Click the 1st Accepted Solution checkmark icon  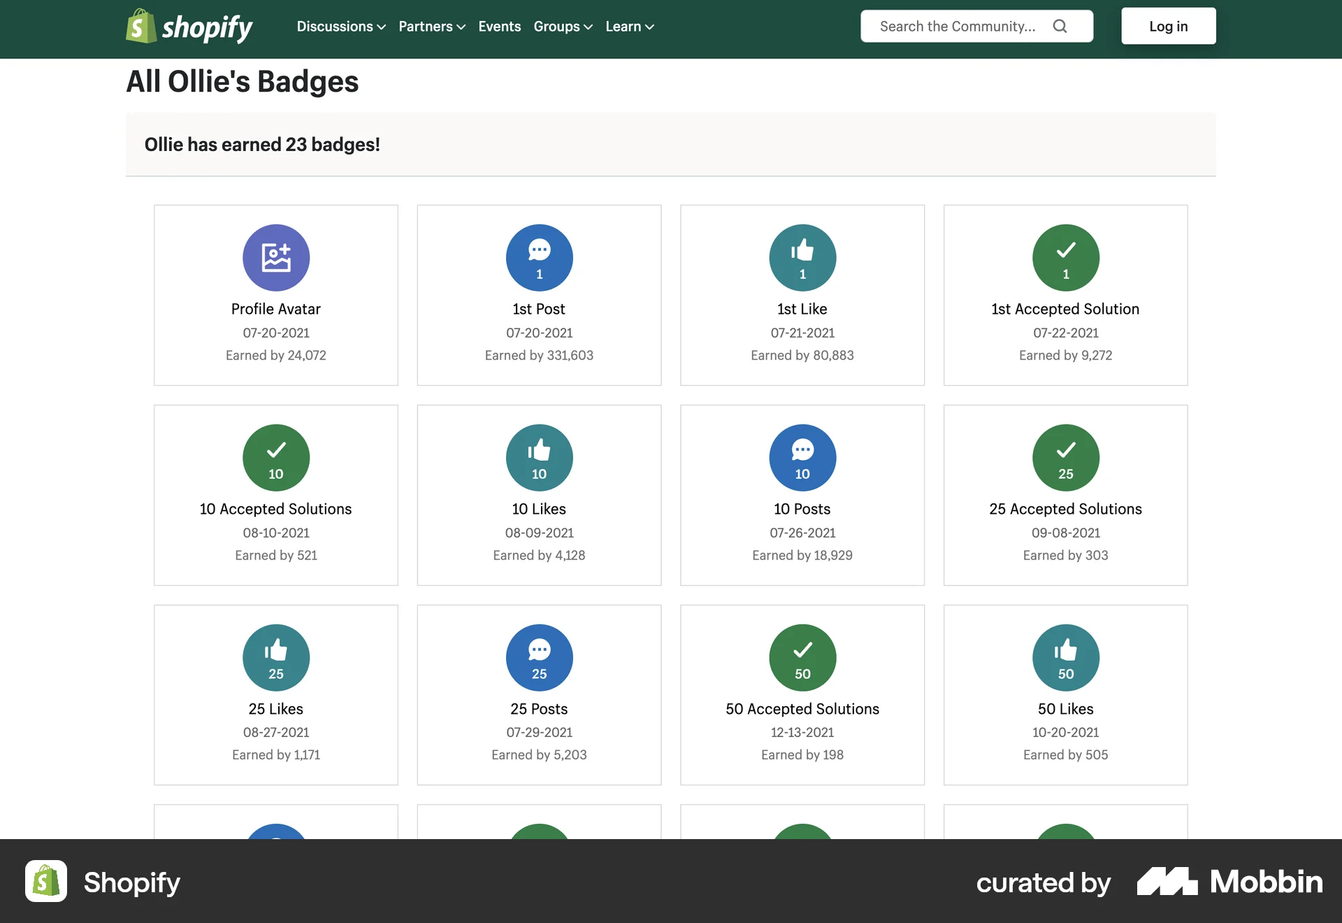click(x=1065, y=257)
